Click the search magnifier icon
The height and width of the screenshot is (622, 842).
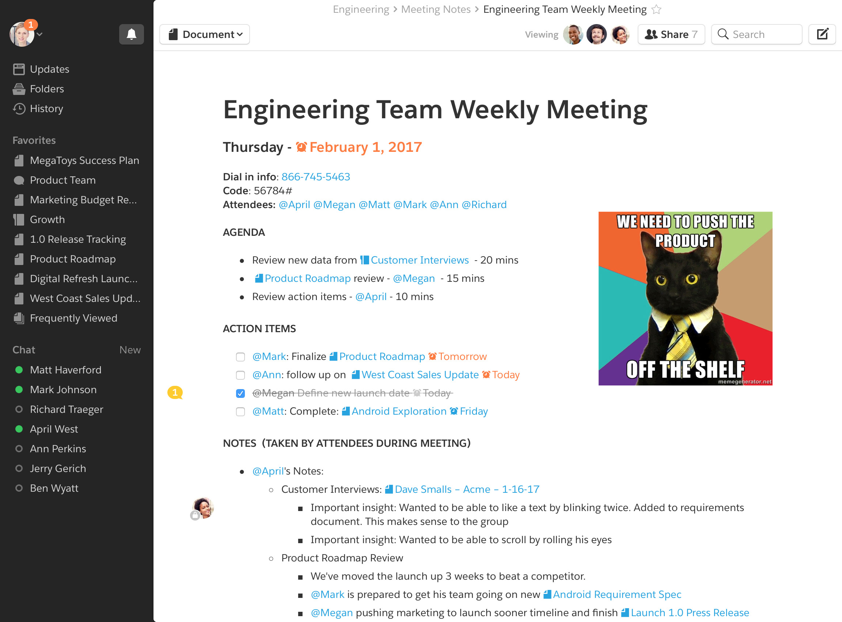click(x=722, y=34)
